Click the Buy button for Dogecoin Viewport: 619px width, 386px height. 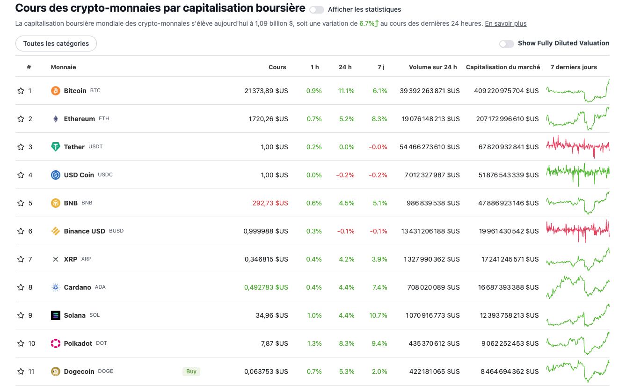[x=191, y=371]
